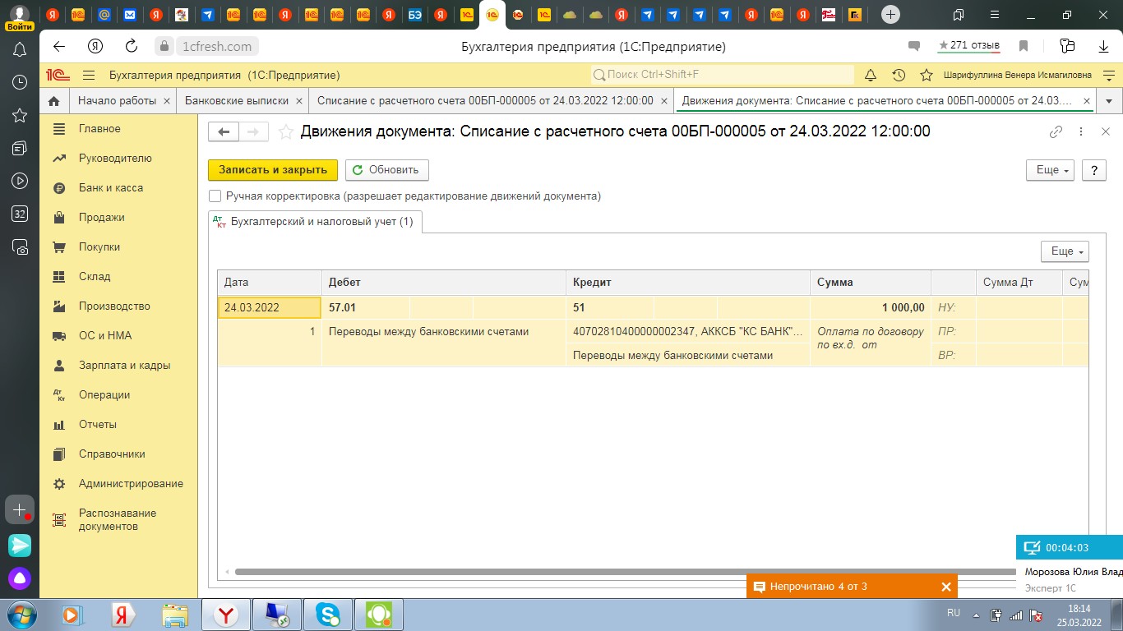Switch to Банковские выписки tab

tap(237, 101)
